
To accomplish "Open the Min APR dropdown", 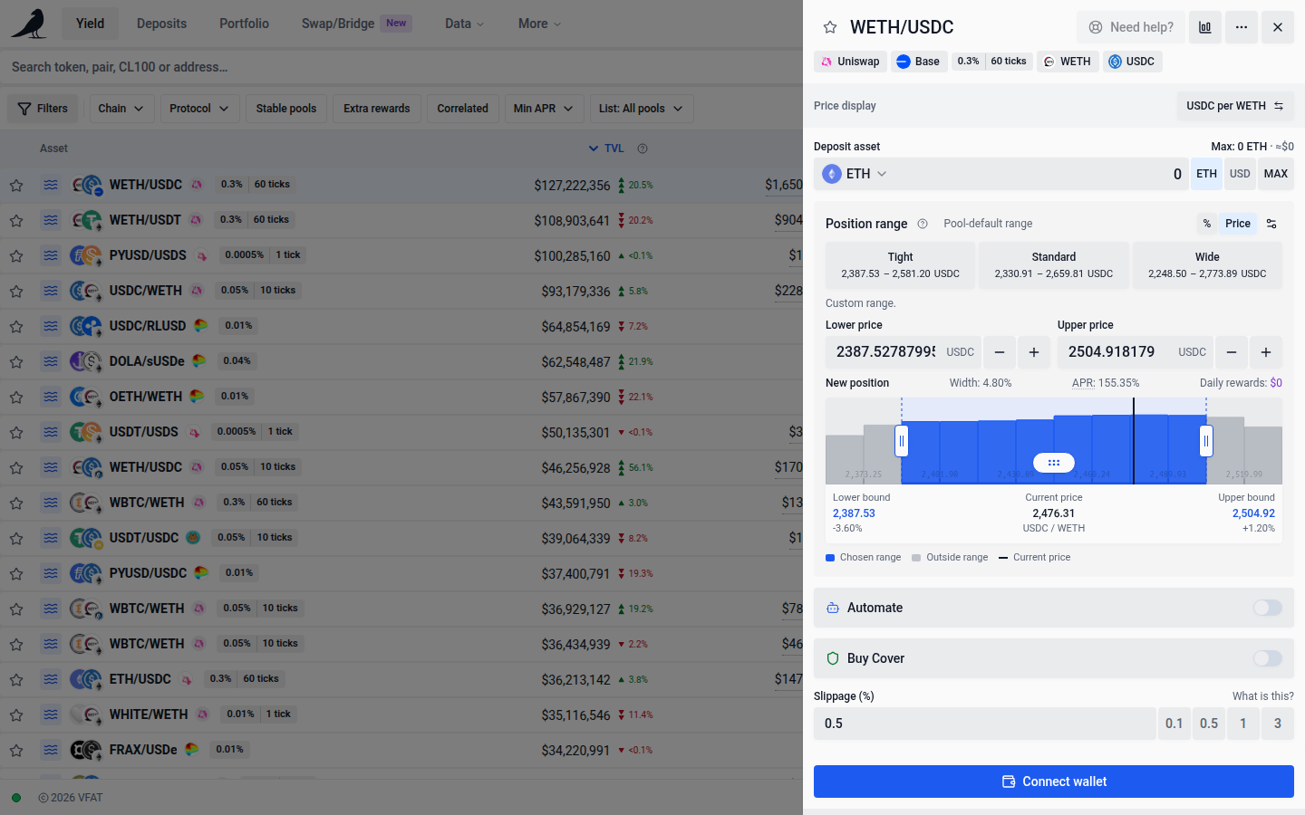I will tap(544, 109).
